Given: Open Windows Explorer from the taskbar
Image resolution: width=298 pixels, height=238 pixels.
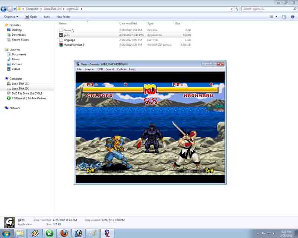Looking at the screenshot, I should click(x=20, y=233).
